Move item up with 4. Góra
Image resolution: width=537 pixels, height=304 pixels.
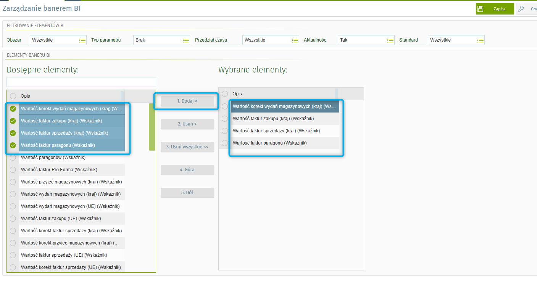coord(187,170)
